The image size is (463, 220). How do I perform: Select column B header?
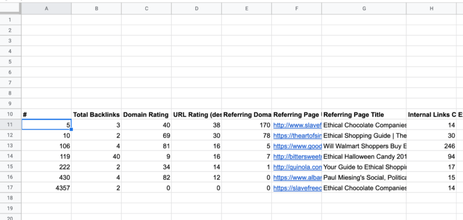point(96,9)
